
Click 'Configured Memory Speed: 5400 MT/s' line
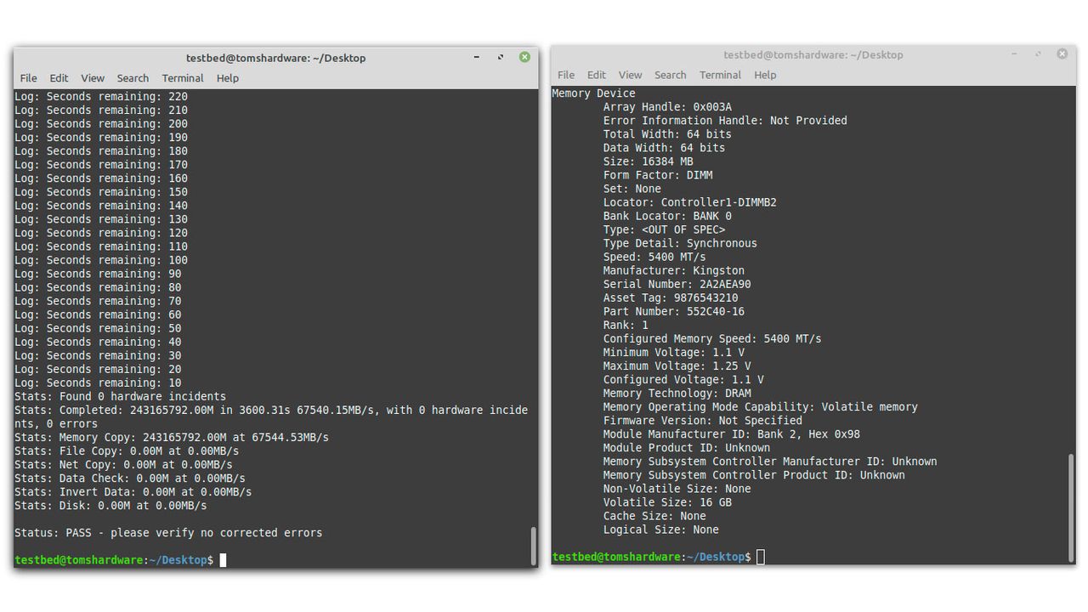tap(712, 338)
